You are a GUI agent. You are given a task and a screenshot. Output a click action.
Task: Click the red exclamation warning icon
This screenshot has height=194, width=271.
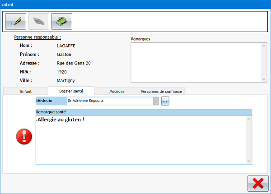point(24,137)
